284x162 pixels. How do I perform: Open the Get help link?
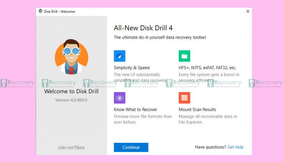coord(235,147)
